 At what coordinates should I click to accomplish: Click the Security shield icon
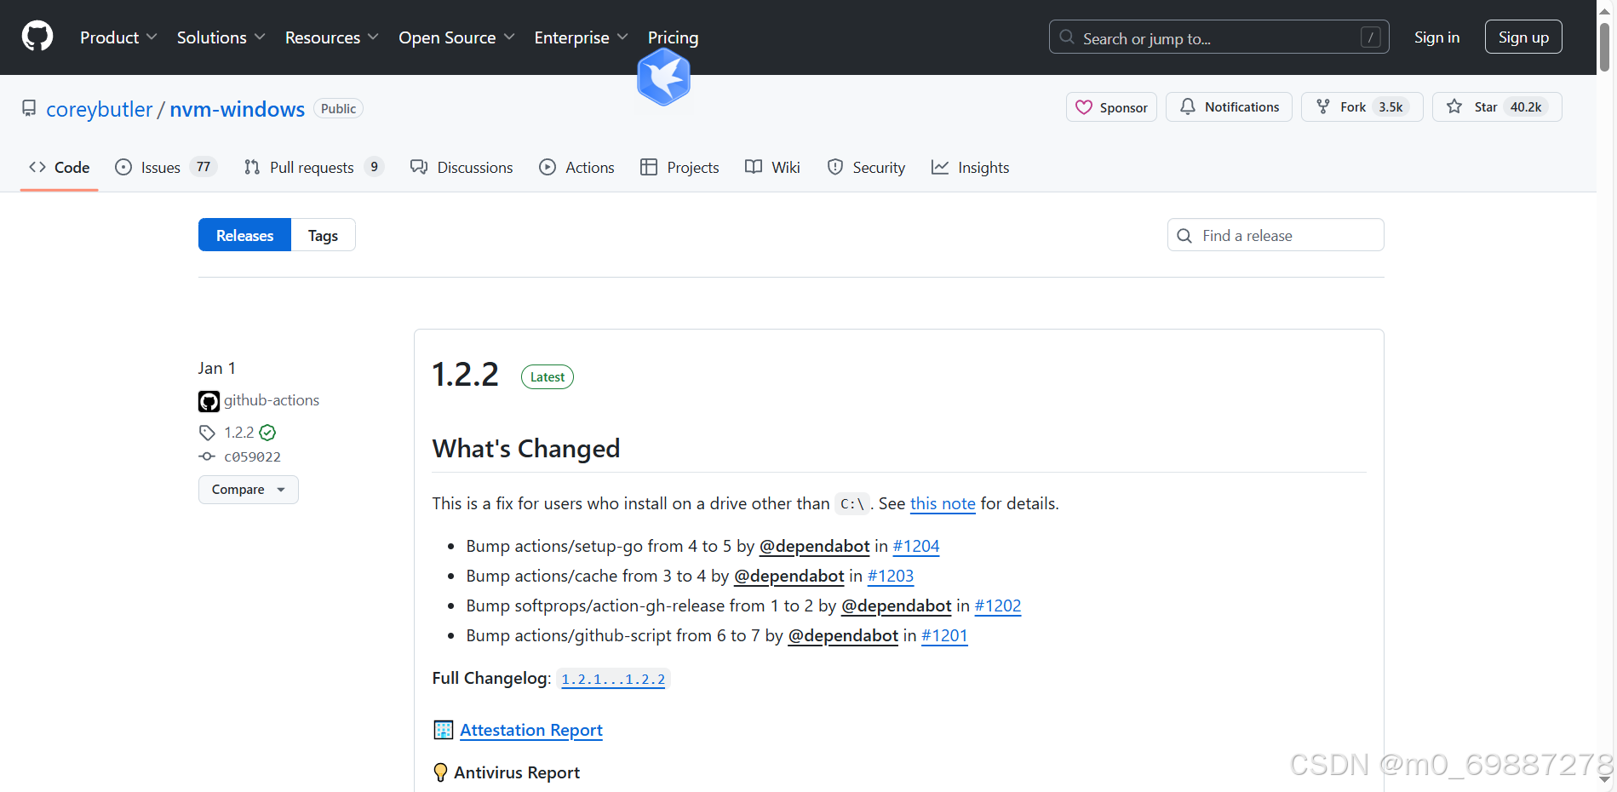[x=835, y=167]
